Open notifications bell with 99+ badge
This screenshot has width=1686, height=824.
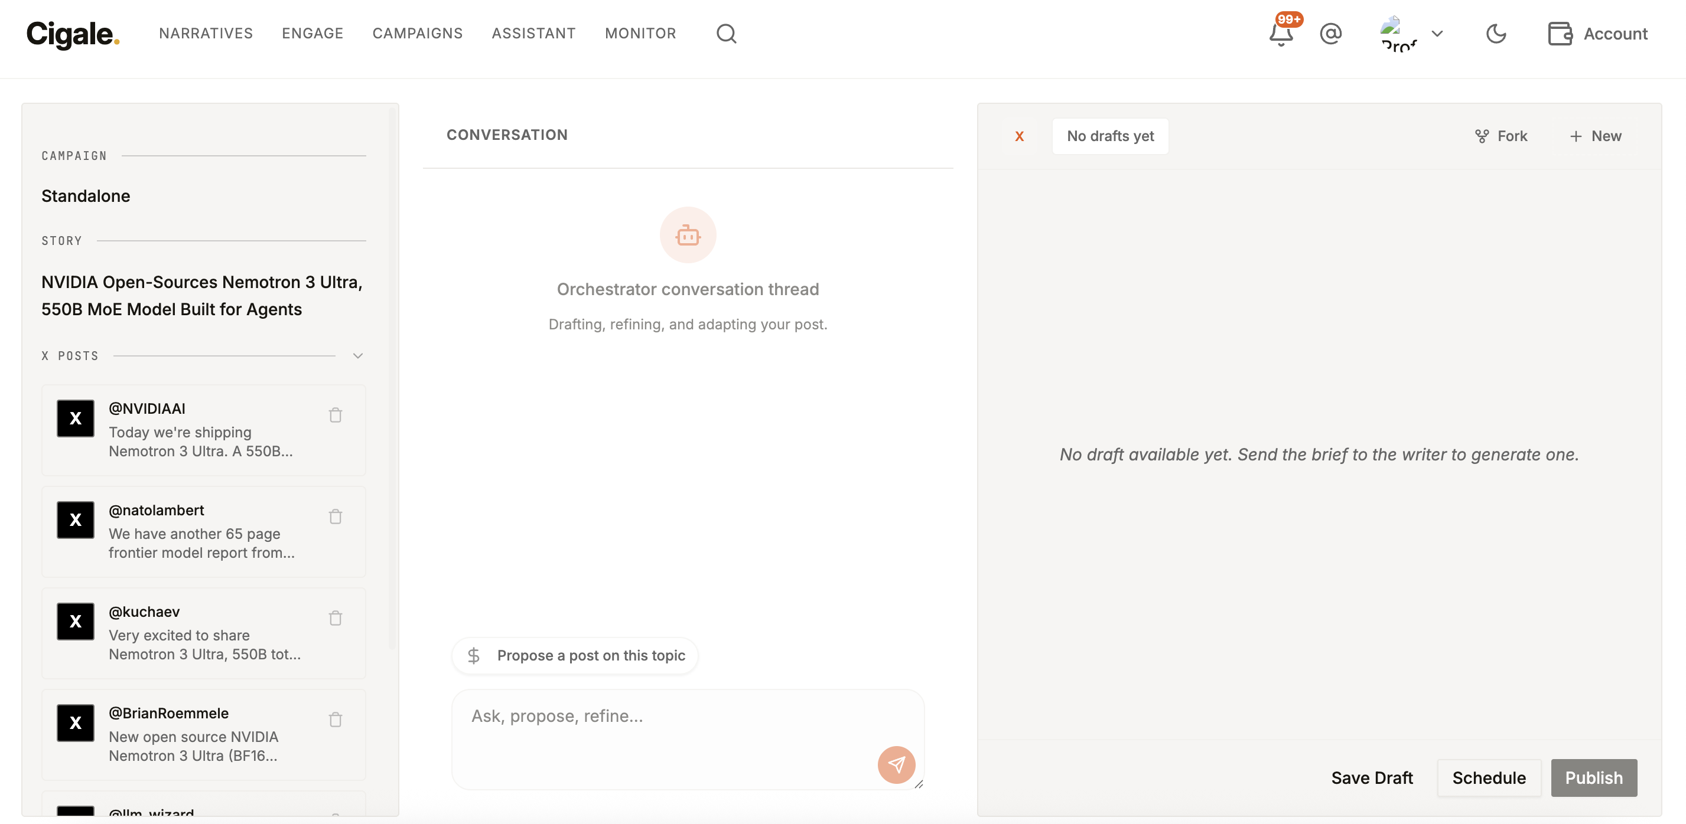(x=1281, y=32)
